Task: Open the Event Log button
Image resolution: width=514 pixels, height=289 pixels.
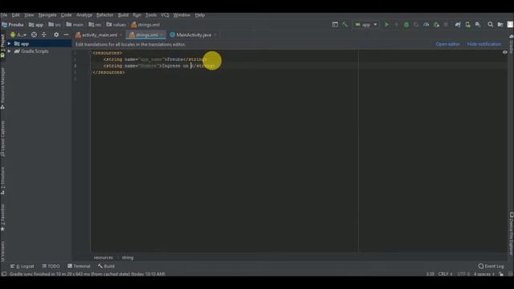Action: coord(491,266)
